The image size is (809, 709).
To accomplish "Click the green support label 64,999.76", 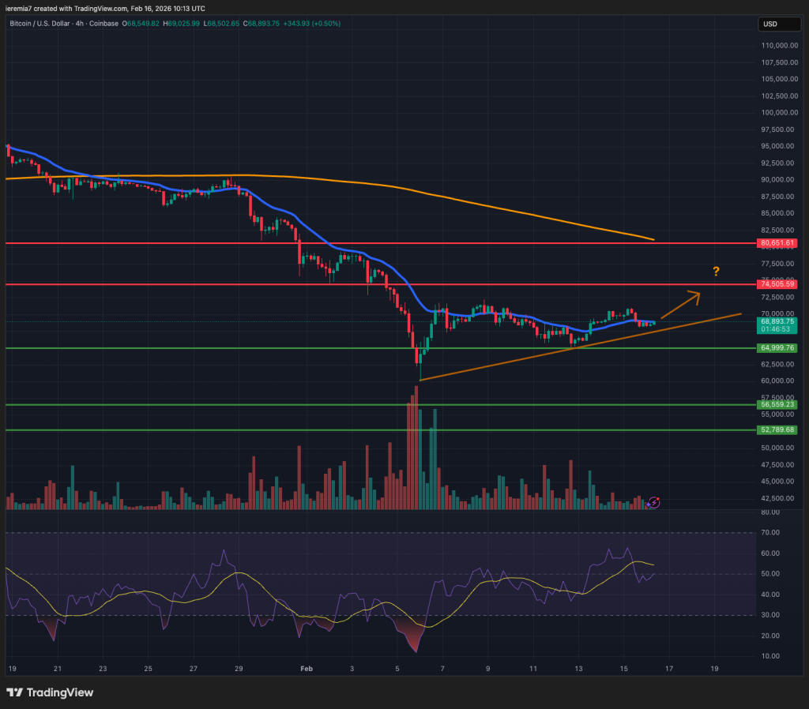I will 777,347.
